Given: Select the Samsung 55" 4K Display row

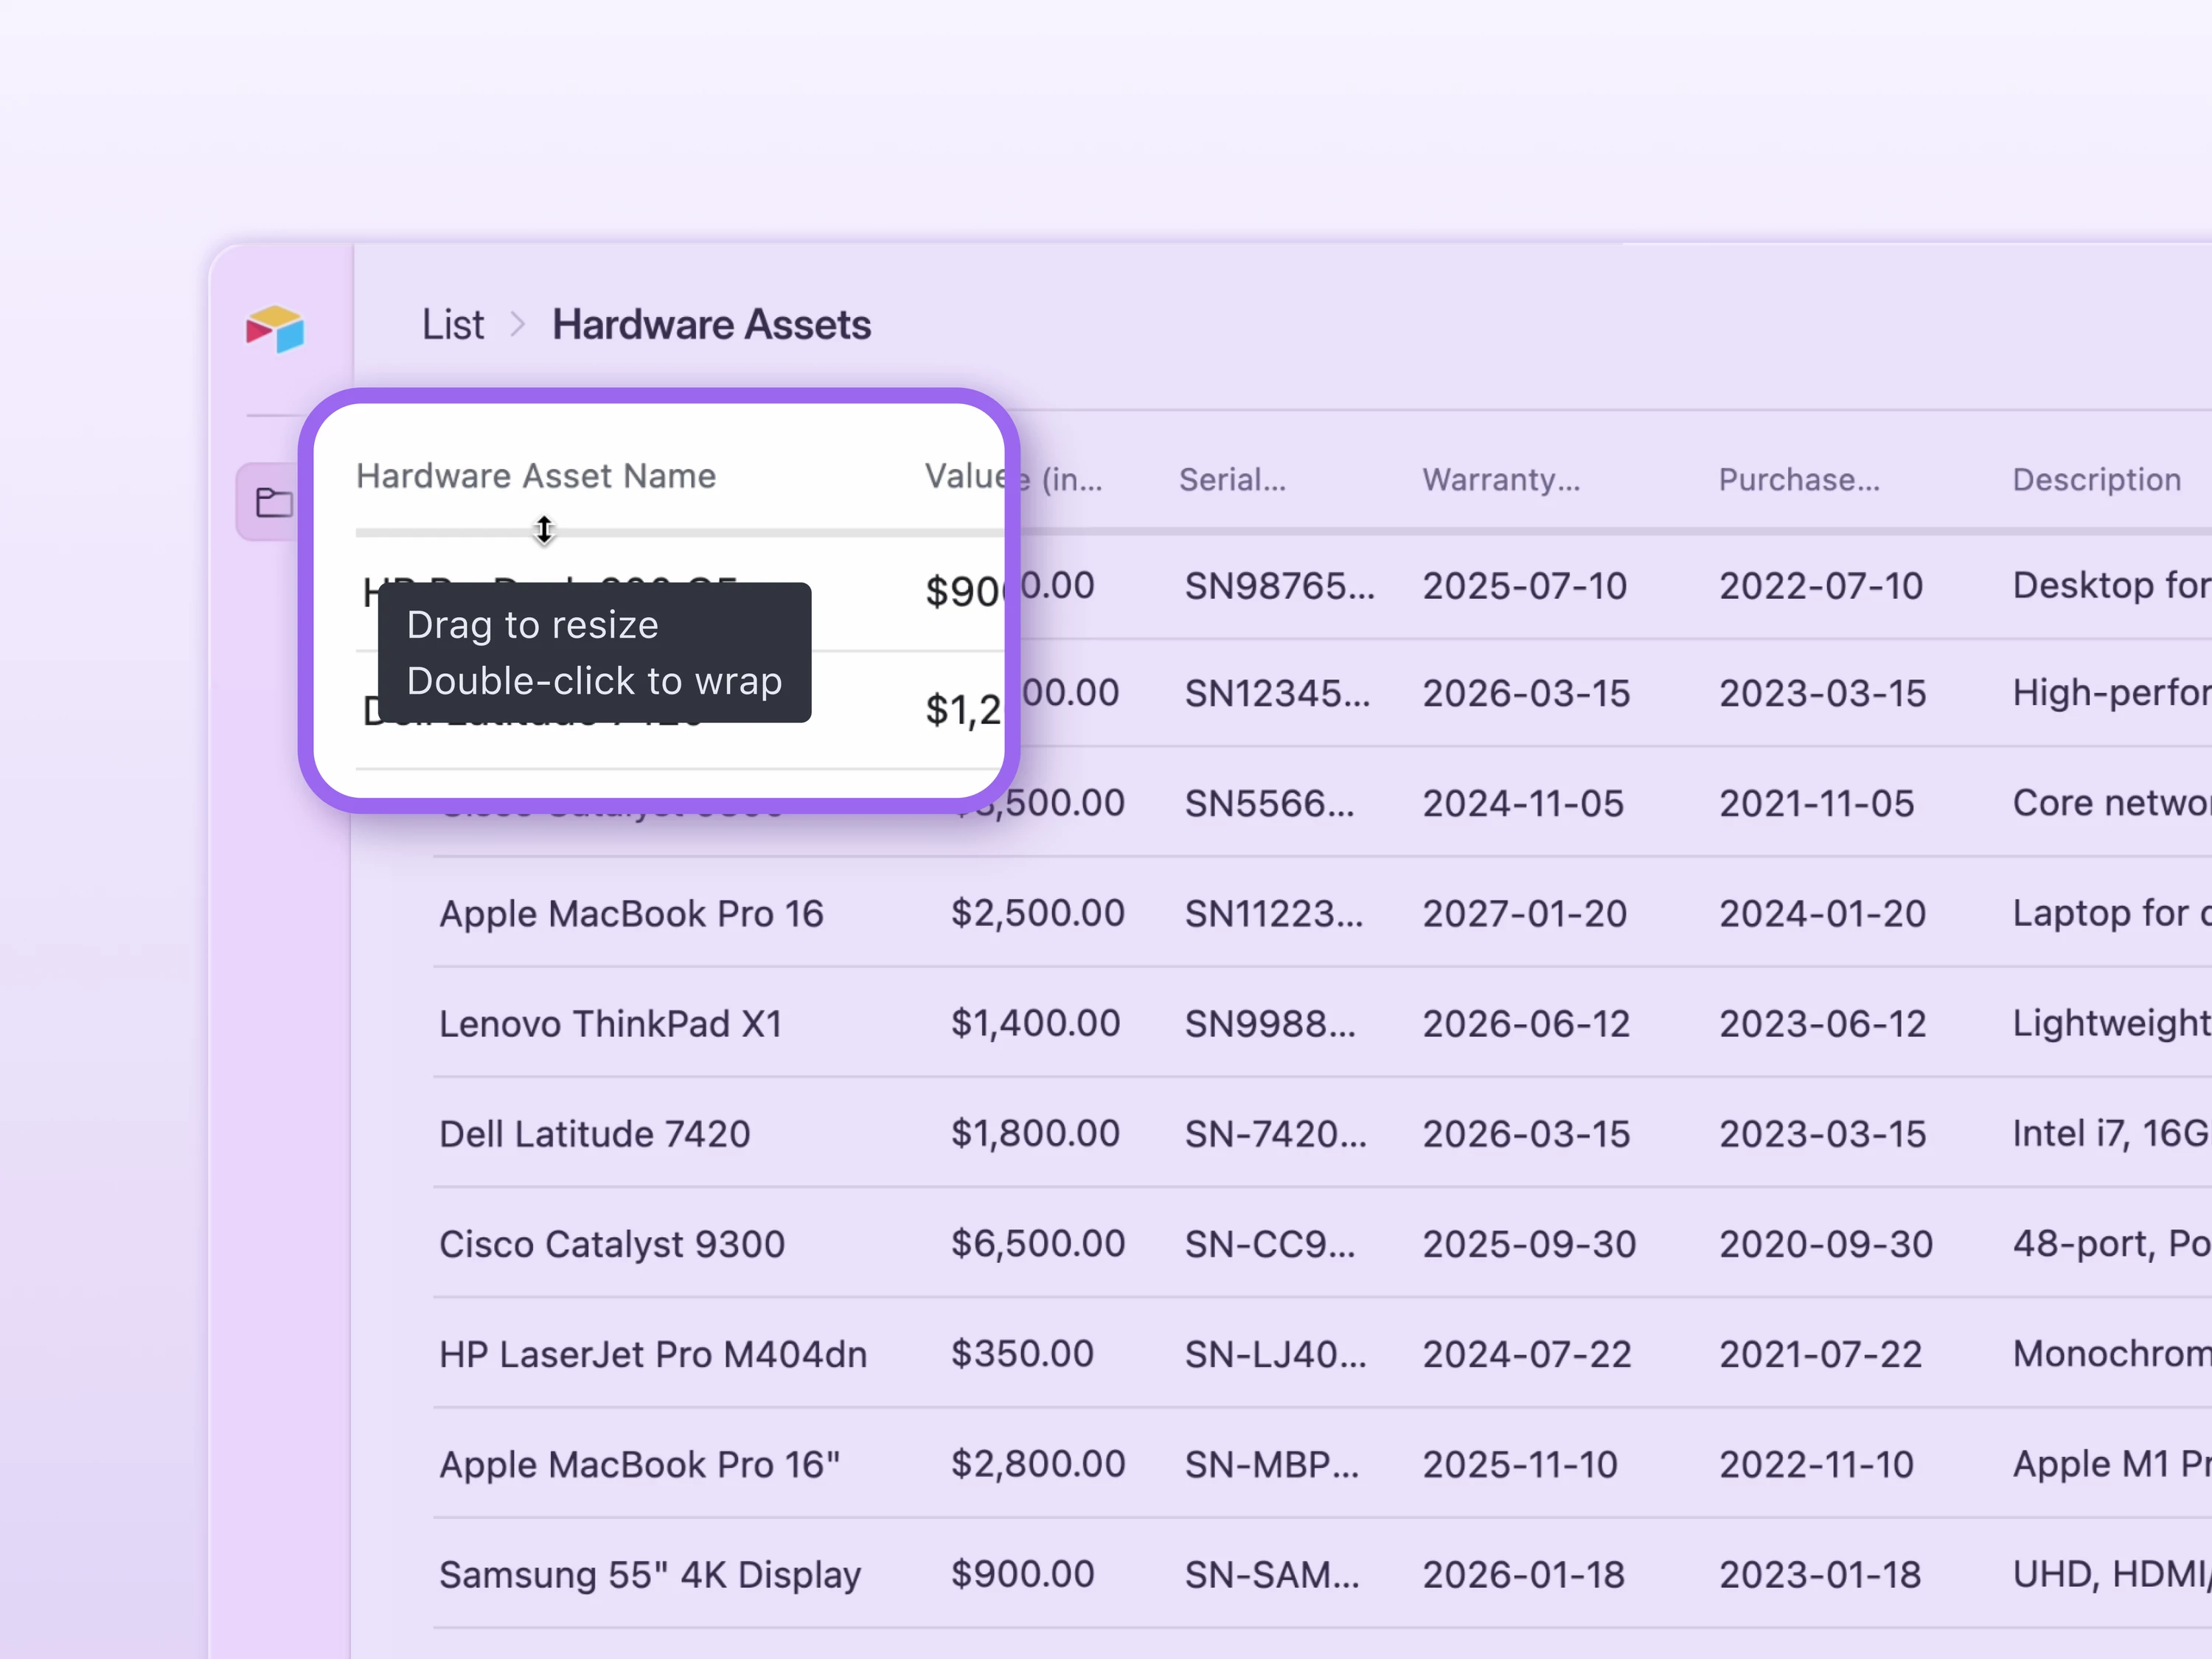Looking at the screenshot, I should (650, 1575).
